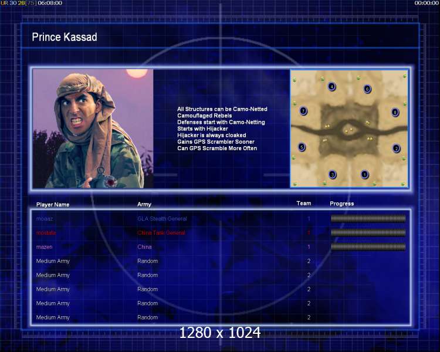440x352 pixels.
Task: Click start position 7 on the minimap
Action: pos(303,111)
